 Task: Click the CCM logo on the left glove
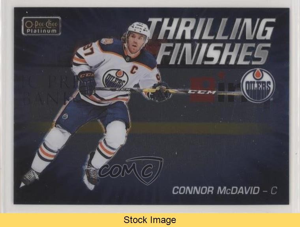point(86,75)
